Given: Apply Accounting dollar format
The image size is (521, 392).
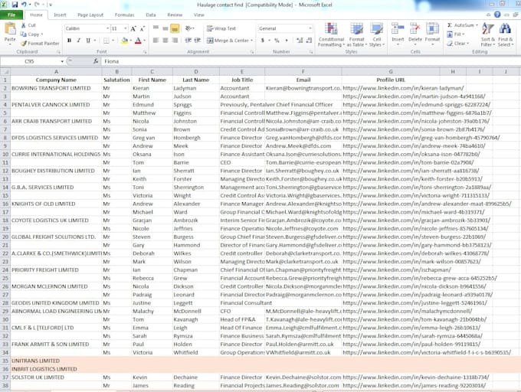Looking at the screenshot, I should (x=263, y=41).
